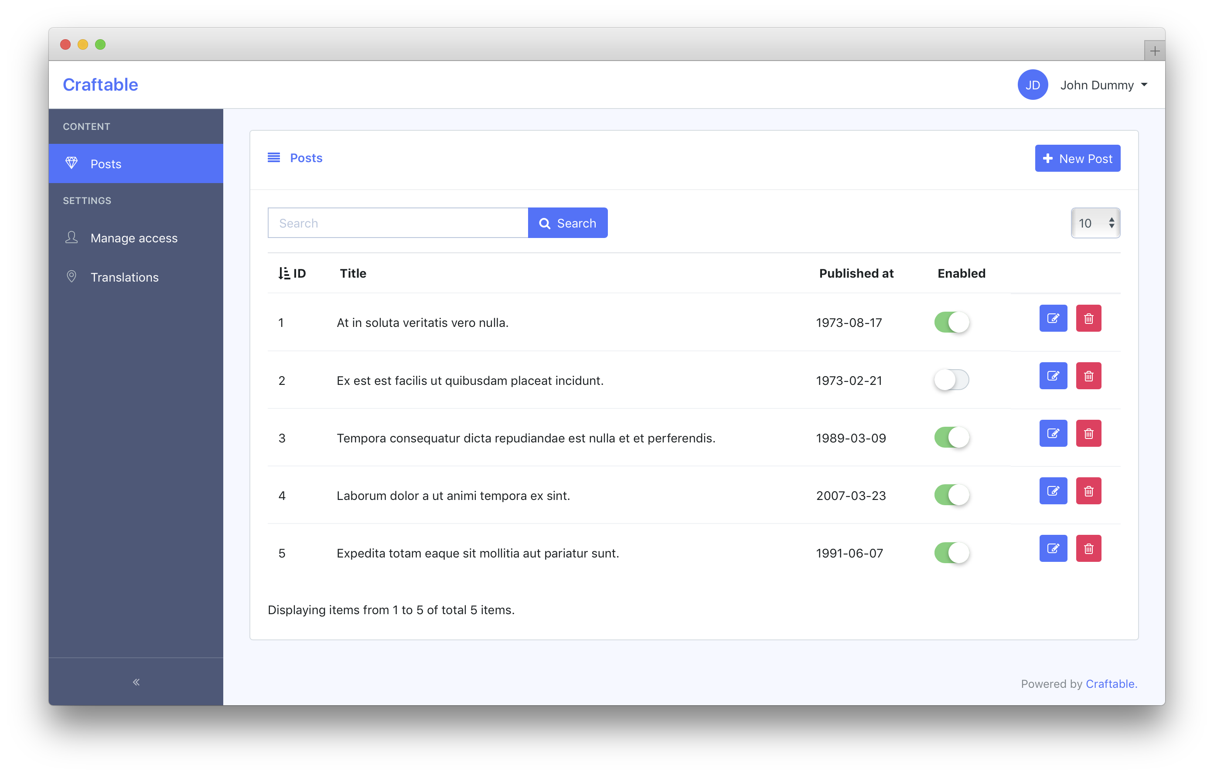1214x775 pixels.
Task: Toggle enabled switch for post 2
Action: point(952,379)
